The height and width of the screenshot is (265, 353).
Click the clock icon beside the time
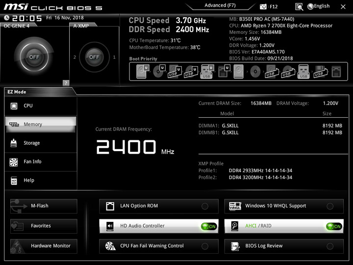[6, 18]
